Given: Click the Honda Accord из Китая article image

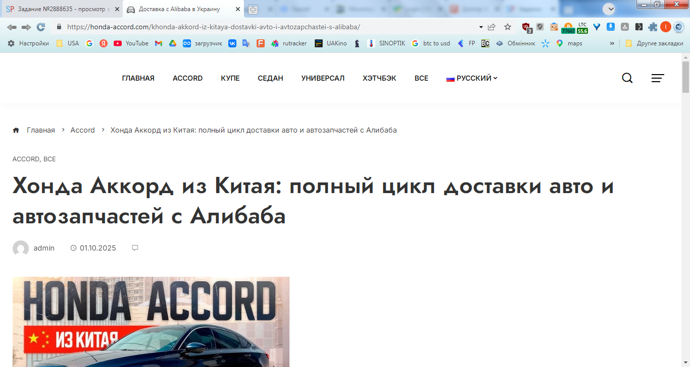Looking at the screenshot, I should [151, 322].
